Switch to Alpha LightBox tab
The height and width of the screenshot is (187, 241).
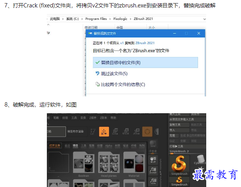click(109, 146)
